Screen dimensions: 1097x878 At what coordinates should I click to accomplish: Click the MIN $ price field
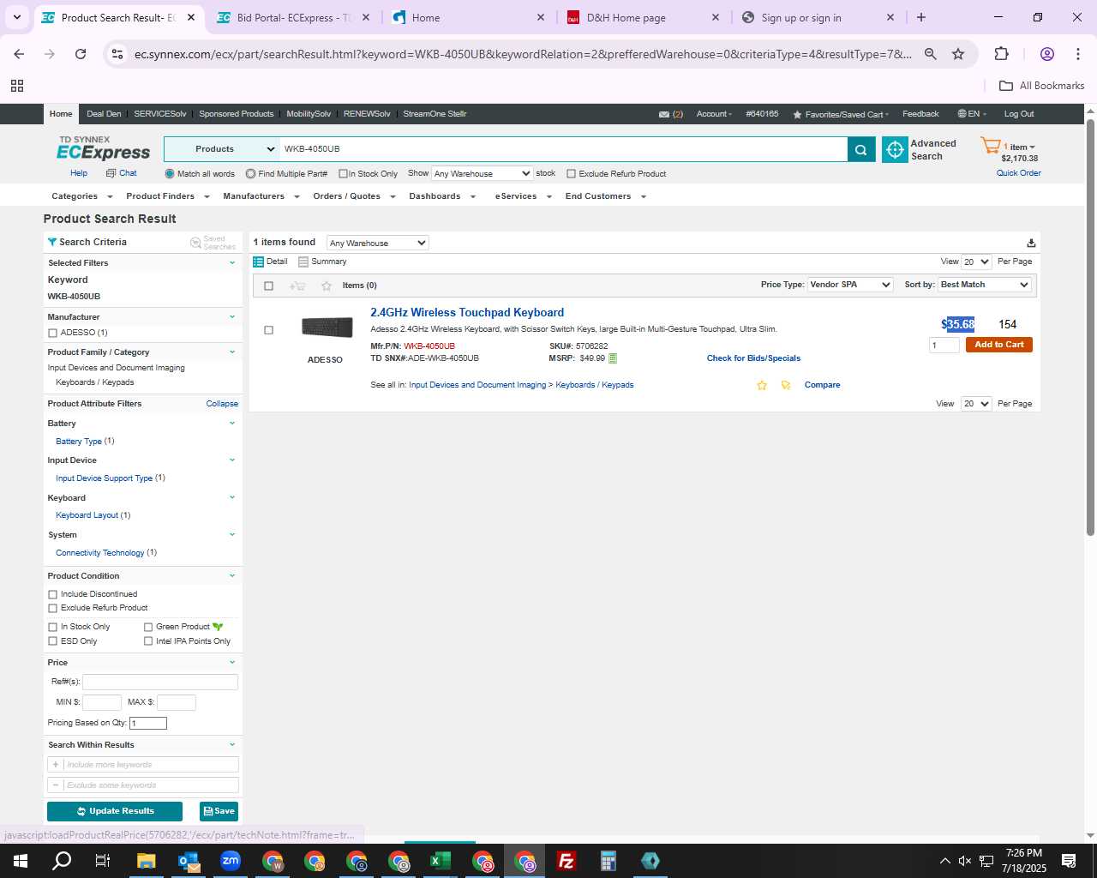102,703
